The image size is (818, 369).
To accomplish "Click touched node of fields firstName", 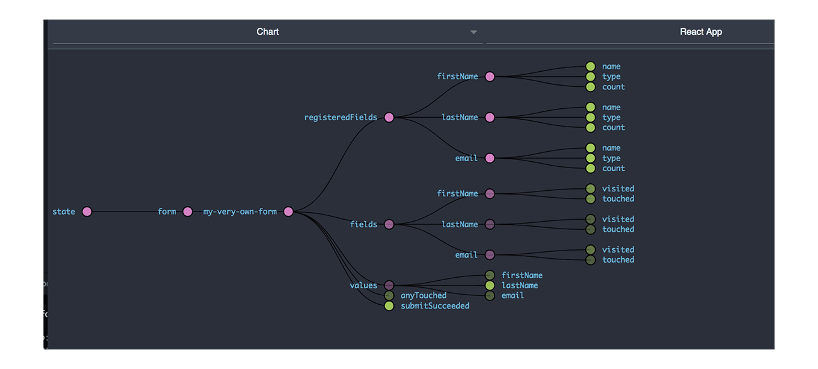I will [x=590, y=198].
